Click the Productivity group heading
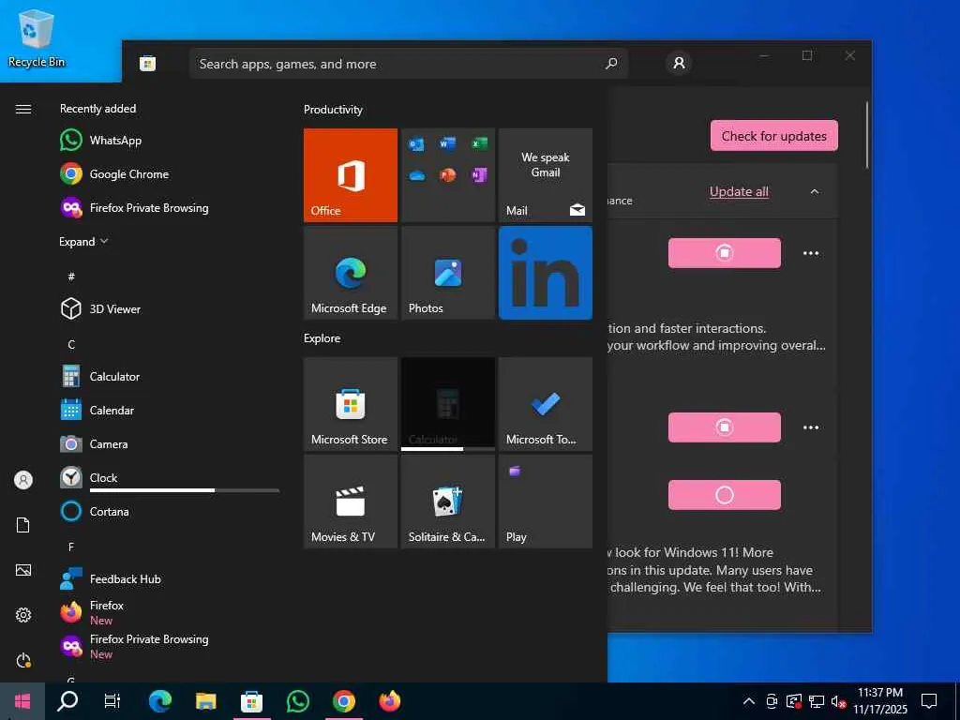 333,110
